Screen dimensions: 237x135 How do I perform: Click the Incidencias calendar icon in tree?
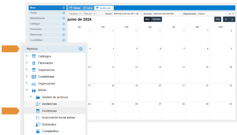(x=38, y=111)
